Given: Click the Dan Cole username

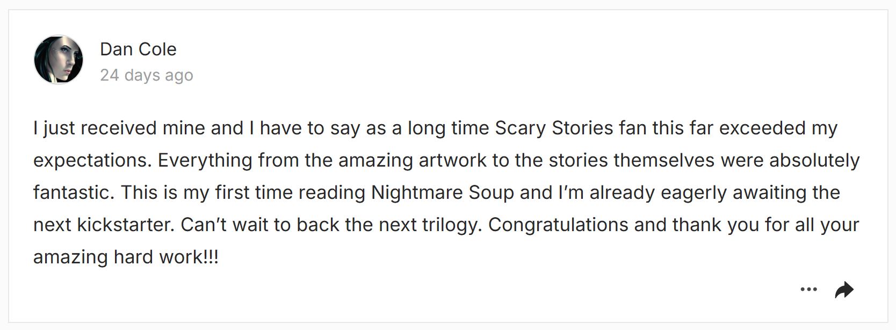Looking at the screenshot, I should pyautogui.click(x=138, y=49).
